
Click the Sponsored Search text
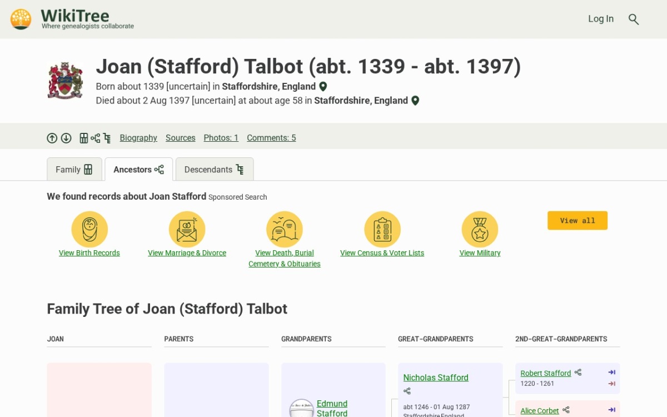click(x=238, y=197)
